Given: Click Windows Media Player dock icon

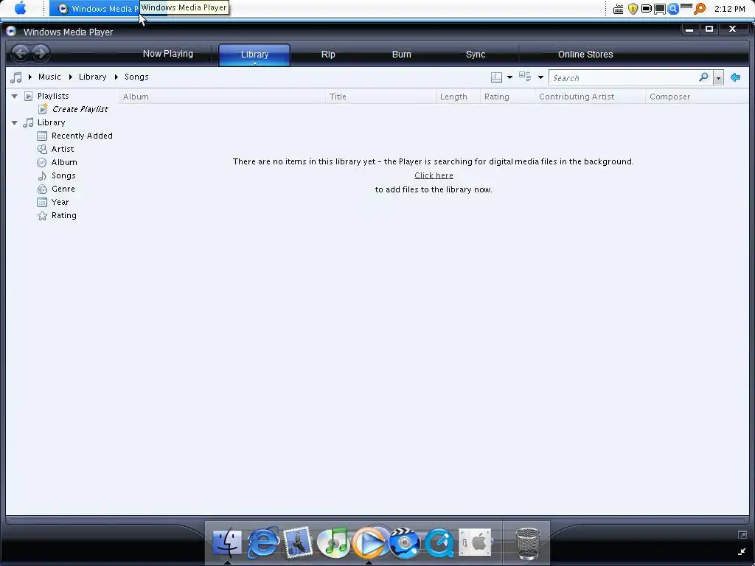Looking at the screenshot, I should 369,542.
